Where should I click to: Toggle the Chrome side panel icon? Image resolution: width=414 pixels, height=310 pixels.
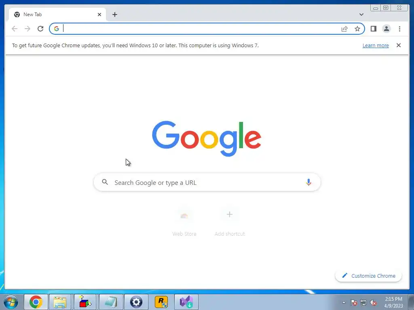(x=373, y=29)
